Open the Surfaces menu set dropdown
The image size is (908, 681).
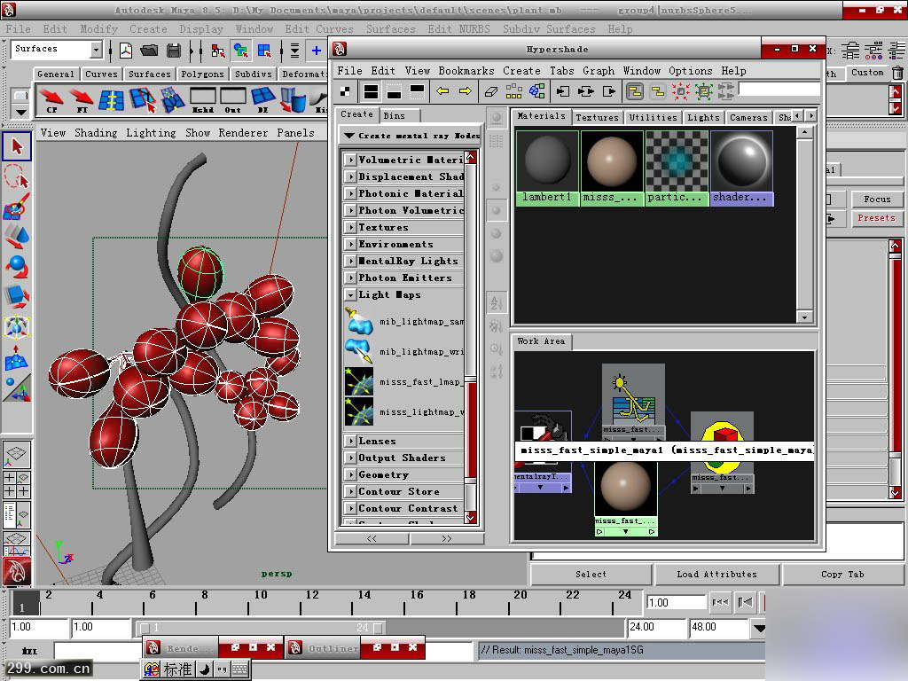96,51
